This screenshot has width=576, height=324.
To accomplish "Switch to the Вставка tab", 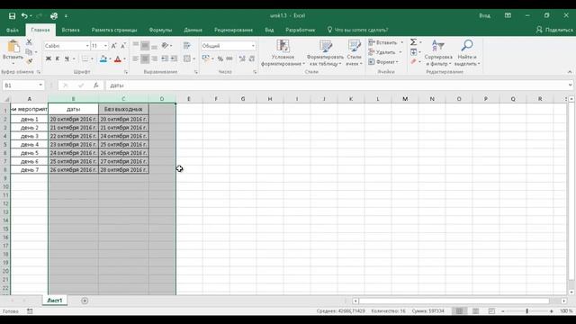I will [70, 30].
